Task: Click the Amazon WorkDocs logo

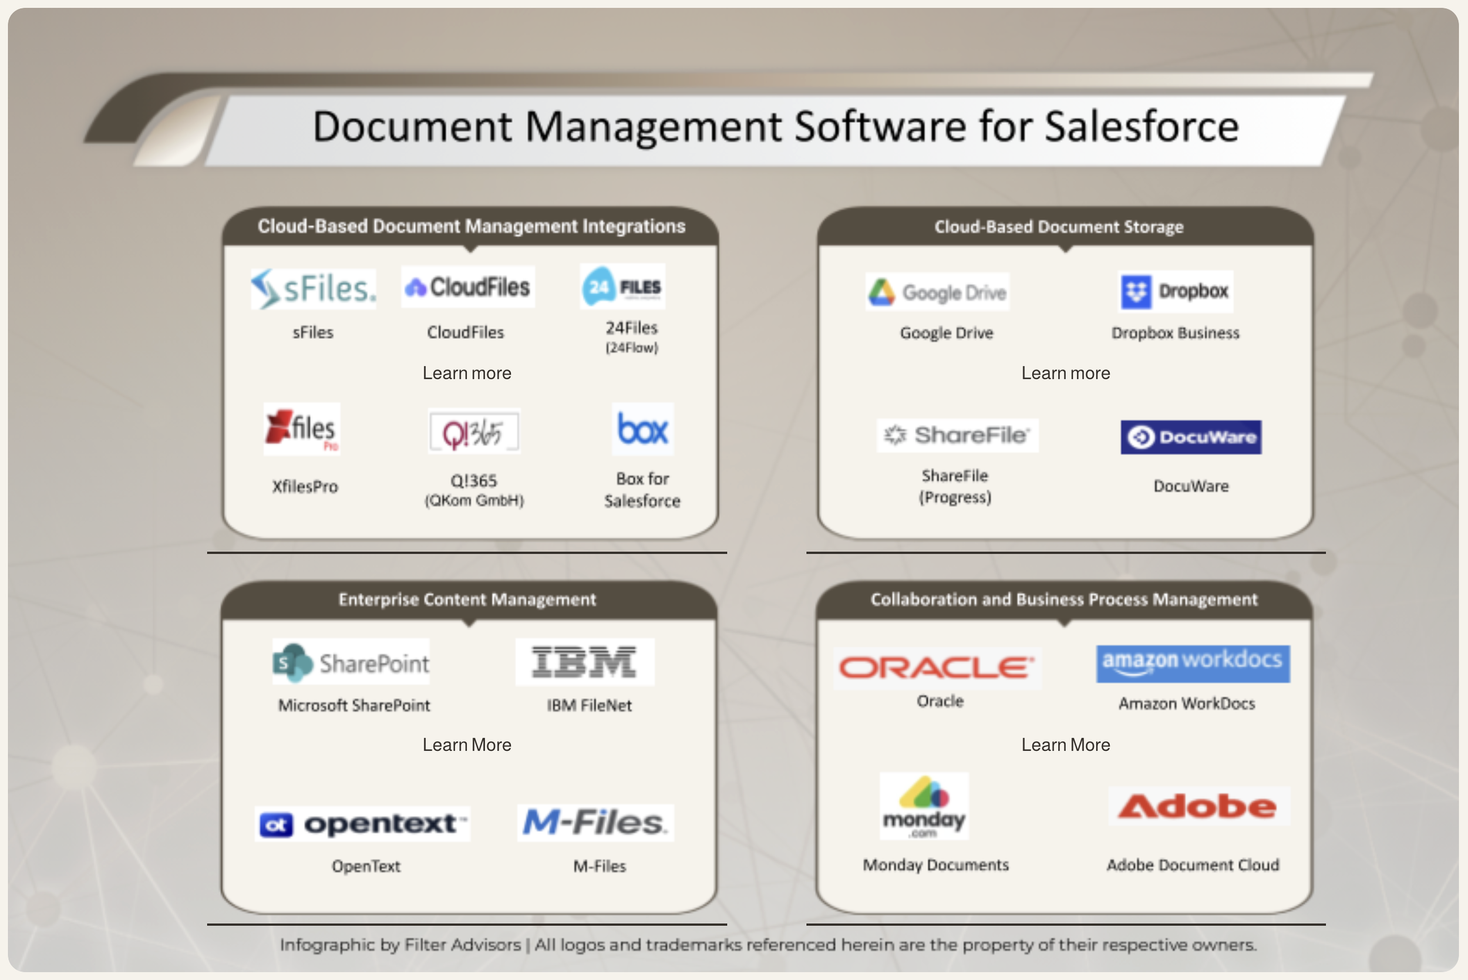Action: point(1193,663)
